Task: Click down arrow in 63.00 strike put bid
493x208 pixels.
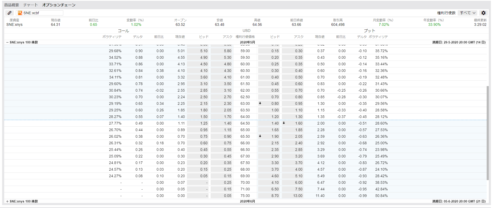Action: point(260,103)
